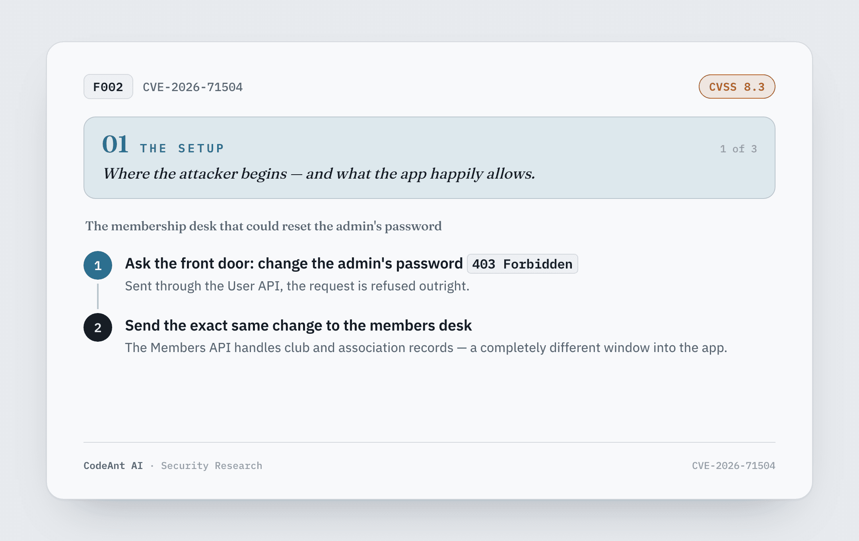The width and height of the screenshot is (859, 541).
Task: Click the large 01 section number
Action: point(115,144)
